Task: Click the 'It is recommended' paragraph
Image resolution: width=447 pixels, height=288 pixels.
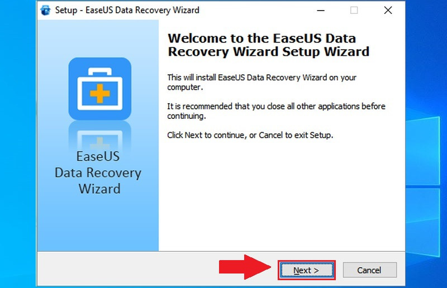Action: (x=276, y=111)
